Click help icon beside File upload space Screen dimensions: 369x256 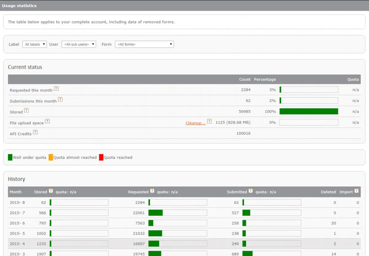click(x=47, y=121)
